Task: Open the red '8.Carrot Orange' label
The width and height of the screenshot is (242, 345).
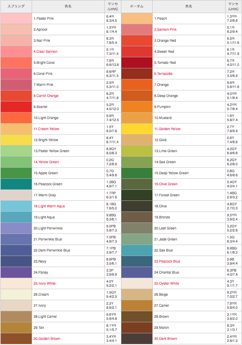Action: [x=46, y=96]
